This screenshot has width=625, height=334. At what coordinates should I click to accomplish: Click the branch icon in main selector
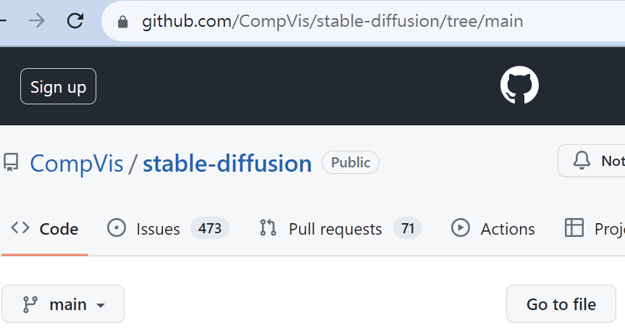pos(30,304)
